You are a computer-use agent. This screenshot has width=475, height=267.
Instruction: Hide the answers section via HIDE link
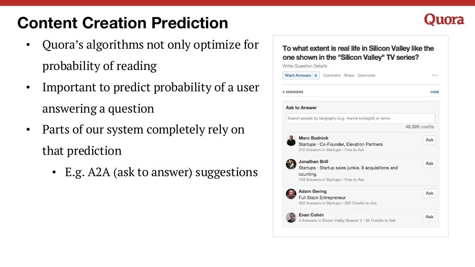pyautogui.click(x=434, y=92)
